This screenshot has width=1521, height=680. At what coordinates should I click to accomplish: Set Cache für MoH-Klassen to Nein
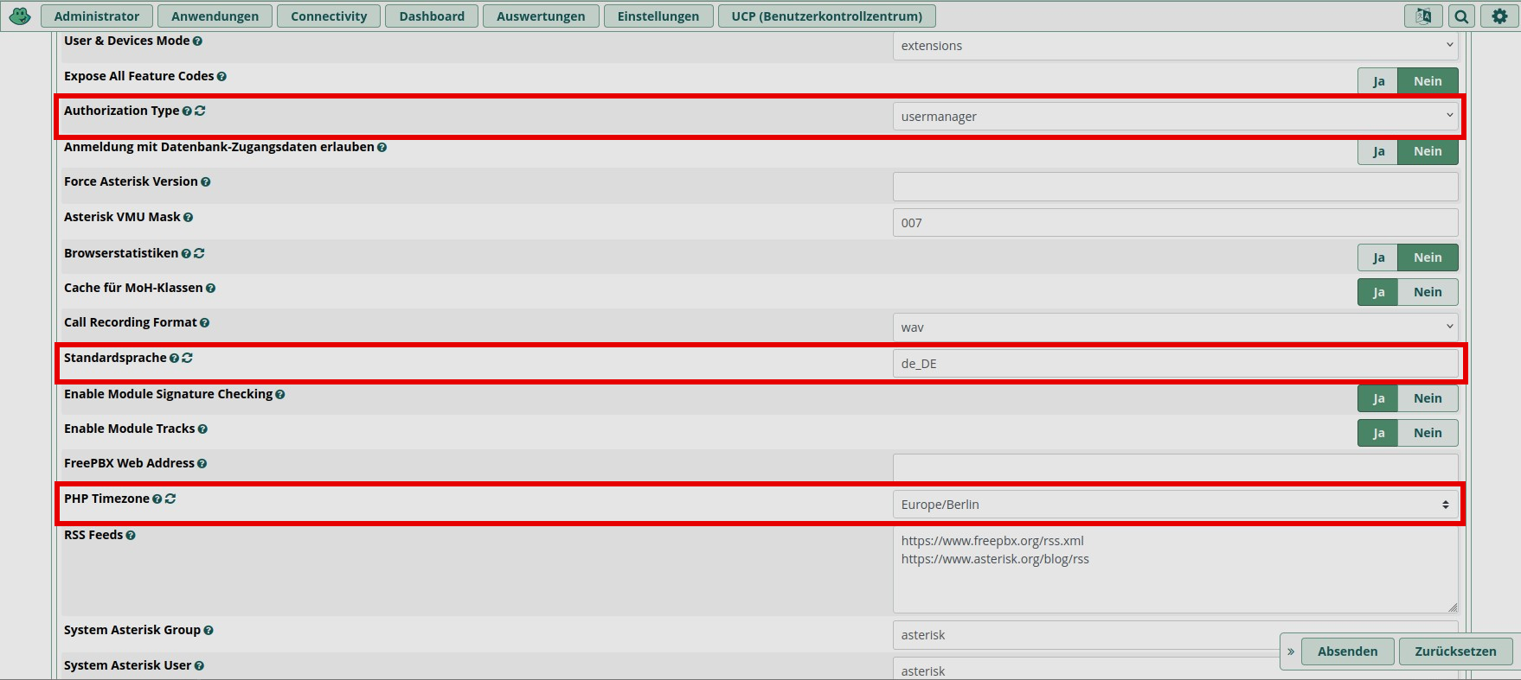(x=1427, y=292)
